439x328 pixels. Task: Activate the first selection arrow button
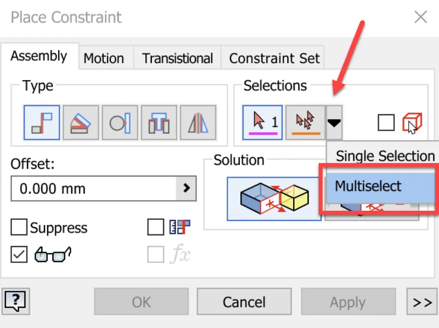click(x=262, y=123)
